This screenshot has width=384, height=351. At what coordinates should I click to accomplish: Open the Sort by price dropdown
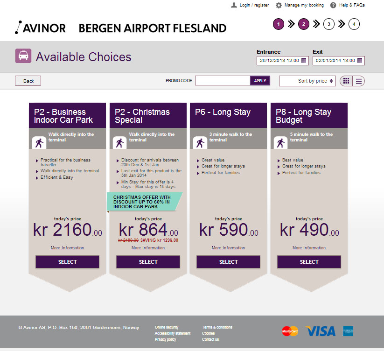click(x=307, y=81)
